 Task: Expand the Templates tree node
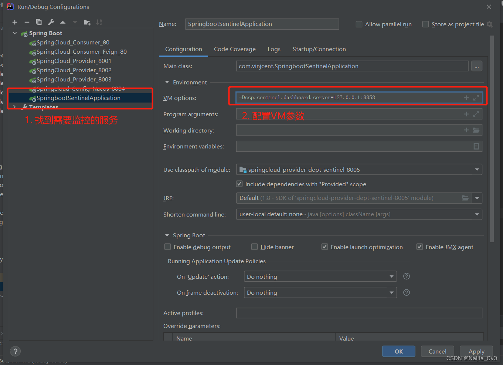[15, 107]
